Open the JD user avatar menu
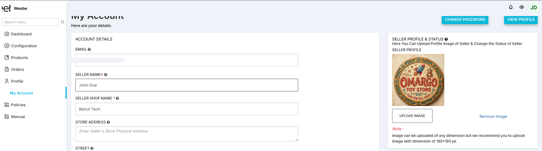Screen dimensions: 542x151 point(534,8)
